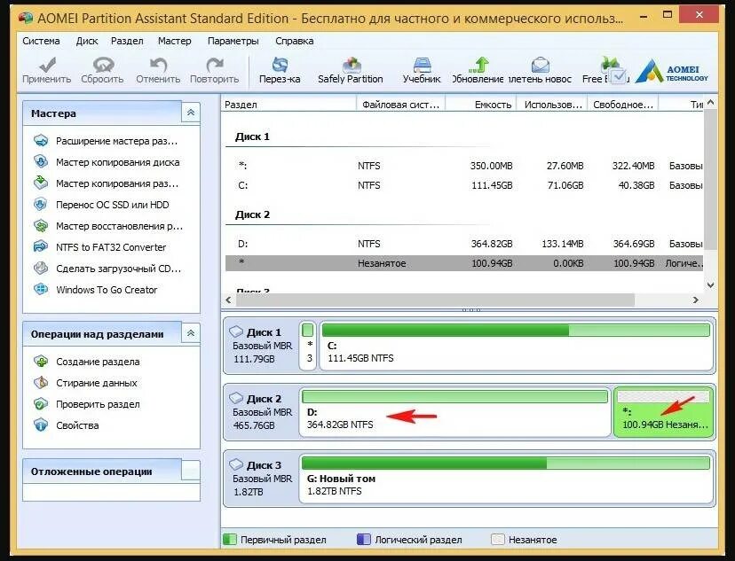Click the horizontal scrollbar left arrow
Image resolution: width=735 pixels, height=561 pixels.
pos(229,300)
